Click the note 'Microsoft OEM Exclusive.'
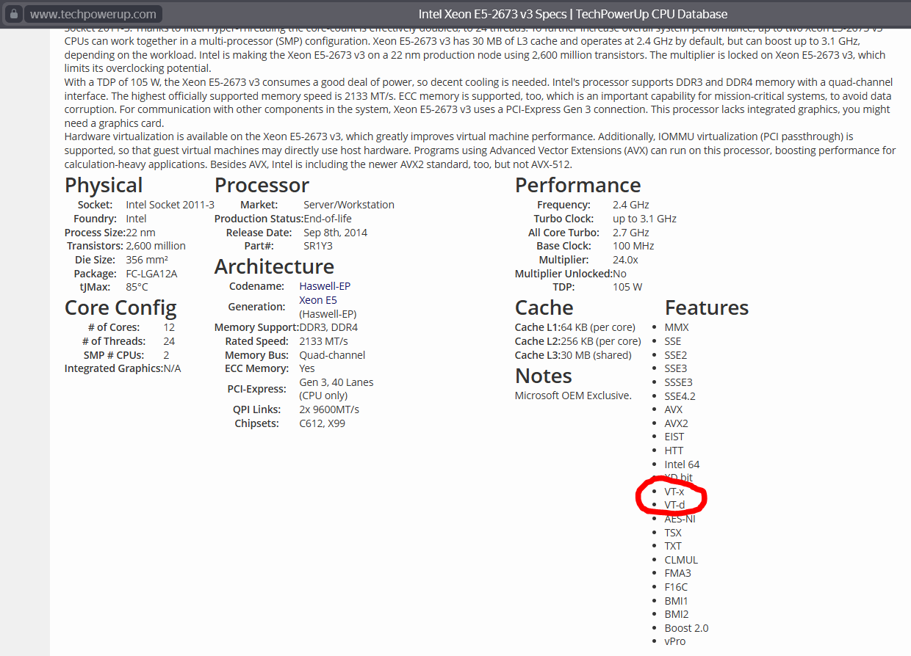911x656 pixels. pyautogui.click(x=573, y=396)
